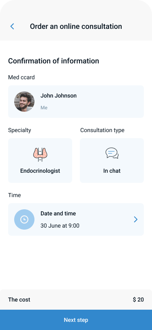Open the John Johnson med card

tap(76, 102)
